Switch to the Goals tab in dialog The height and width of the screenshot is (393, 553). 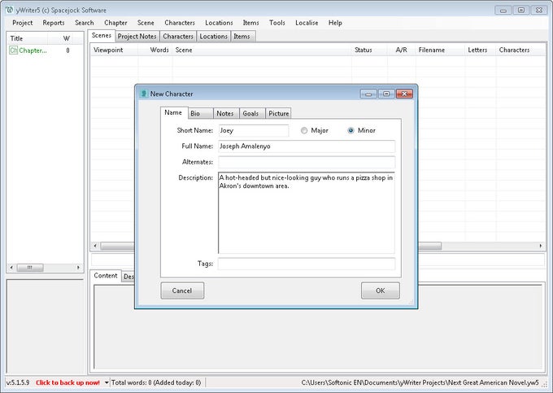point(252,113)
